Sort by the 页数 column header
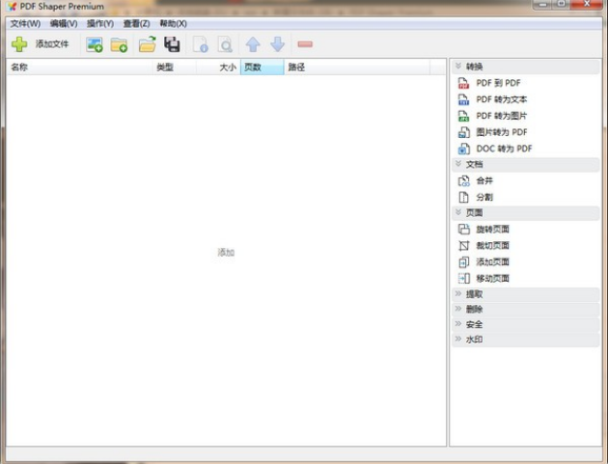Image resolution: width=608 pixels, height=464 pixels. [263, 68]
